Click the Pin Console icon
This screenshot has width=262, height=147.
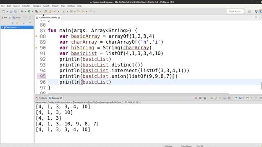pos(236,98)
